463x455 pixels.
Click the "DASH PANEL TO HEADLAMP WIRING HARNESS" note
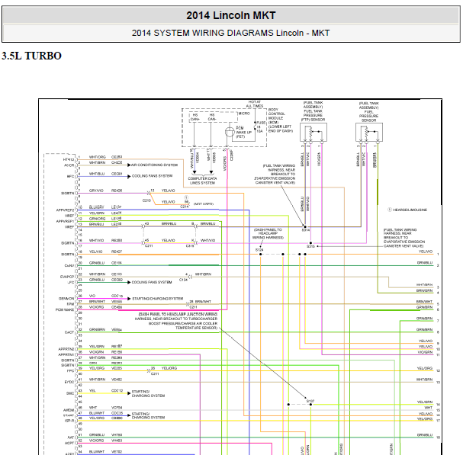(x=268, y=233)
